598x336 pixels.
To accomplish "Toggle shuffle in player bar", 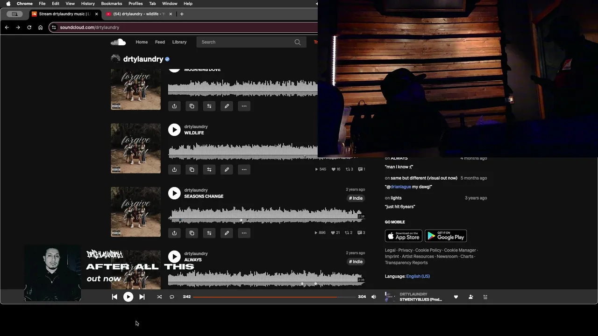I will click(x=159, y=297).
